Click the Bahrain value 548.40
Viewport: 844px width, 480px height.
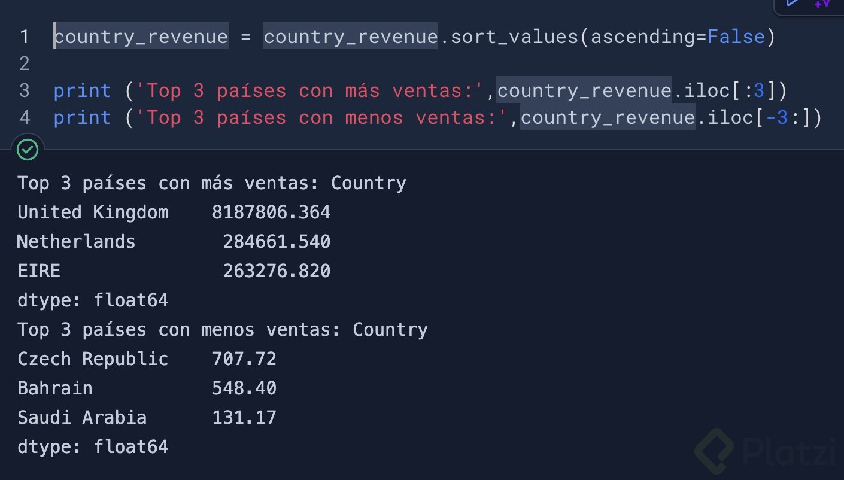[244, 388]
